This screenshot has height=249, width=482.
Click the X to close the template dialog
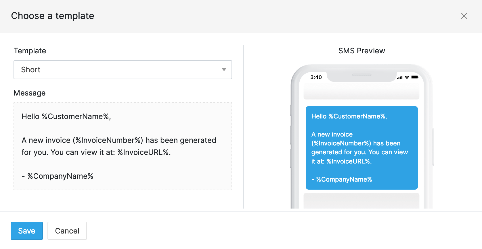click(464, 16)
